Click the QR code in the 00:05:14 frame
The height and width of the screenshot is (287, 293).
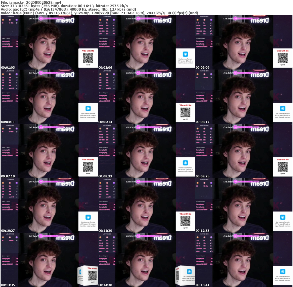click(185, 112)
